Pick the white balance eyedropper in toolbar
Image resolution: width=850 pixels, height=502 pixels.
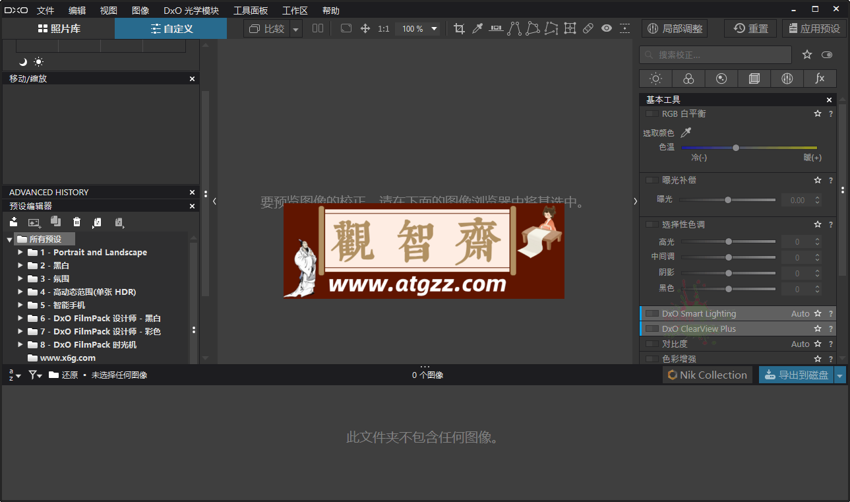pyautogui.click(x=477, y=28)
